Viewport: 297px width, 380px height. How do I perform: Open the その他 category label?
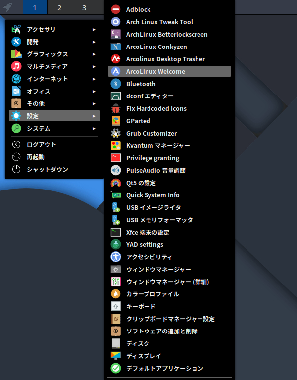pos(36,103)
